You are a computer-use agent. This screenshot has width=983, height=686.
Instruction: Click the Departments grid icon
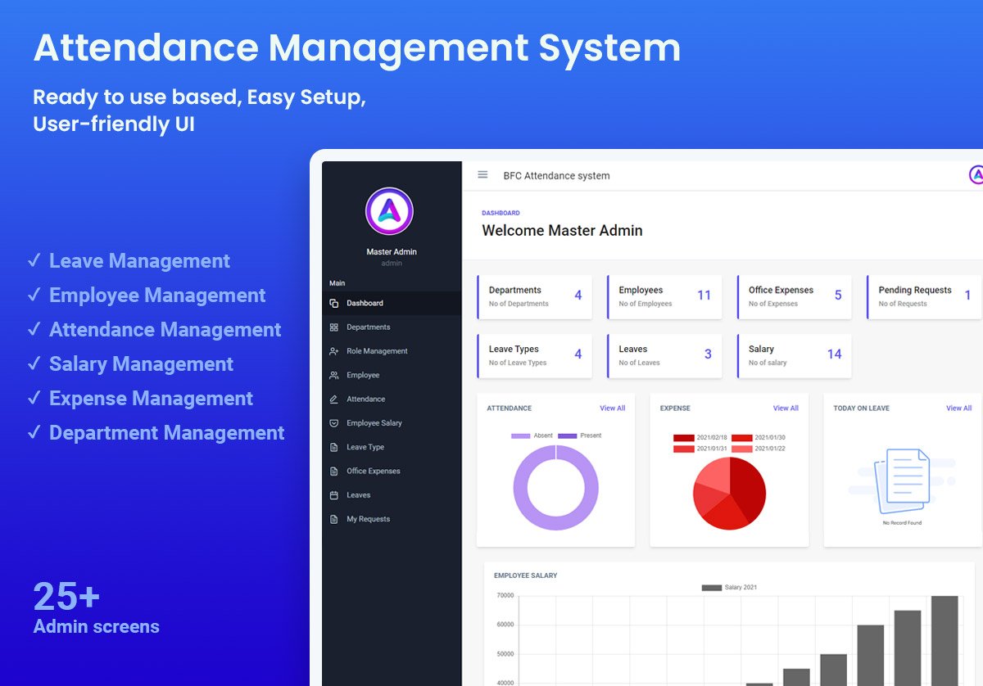click(334, 327)
